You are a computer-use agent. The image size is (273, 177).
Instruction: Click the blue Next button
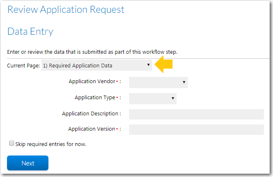[28, 163]
